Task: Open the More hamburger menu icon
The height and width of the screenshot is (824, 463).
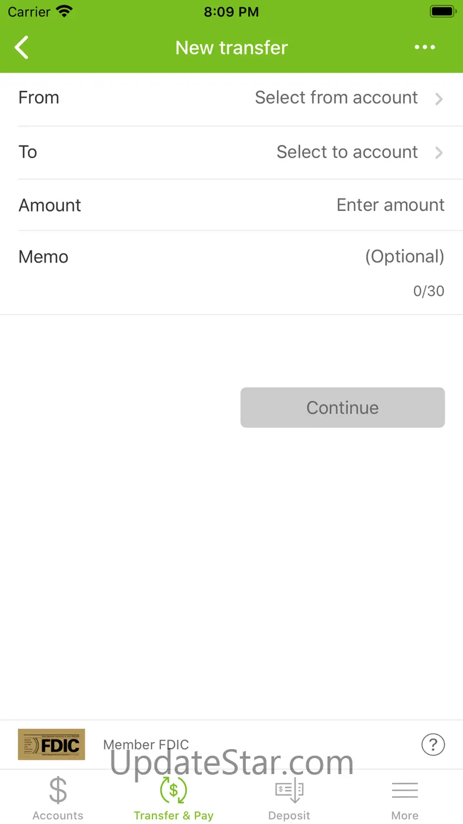Action: coord(405,791)
